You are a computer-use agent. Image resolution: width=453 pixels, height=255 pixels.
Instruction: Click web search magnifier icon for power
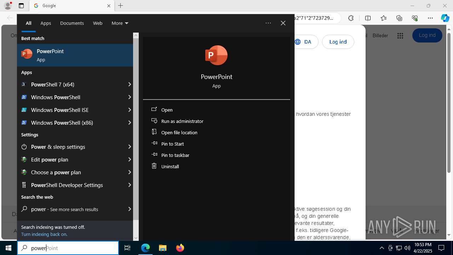point(24,209)
